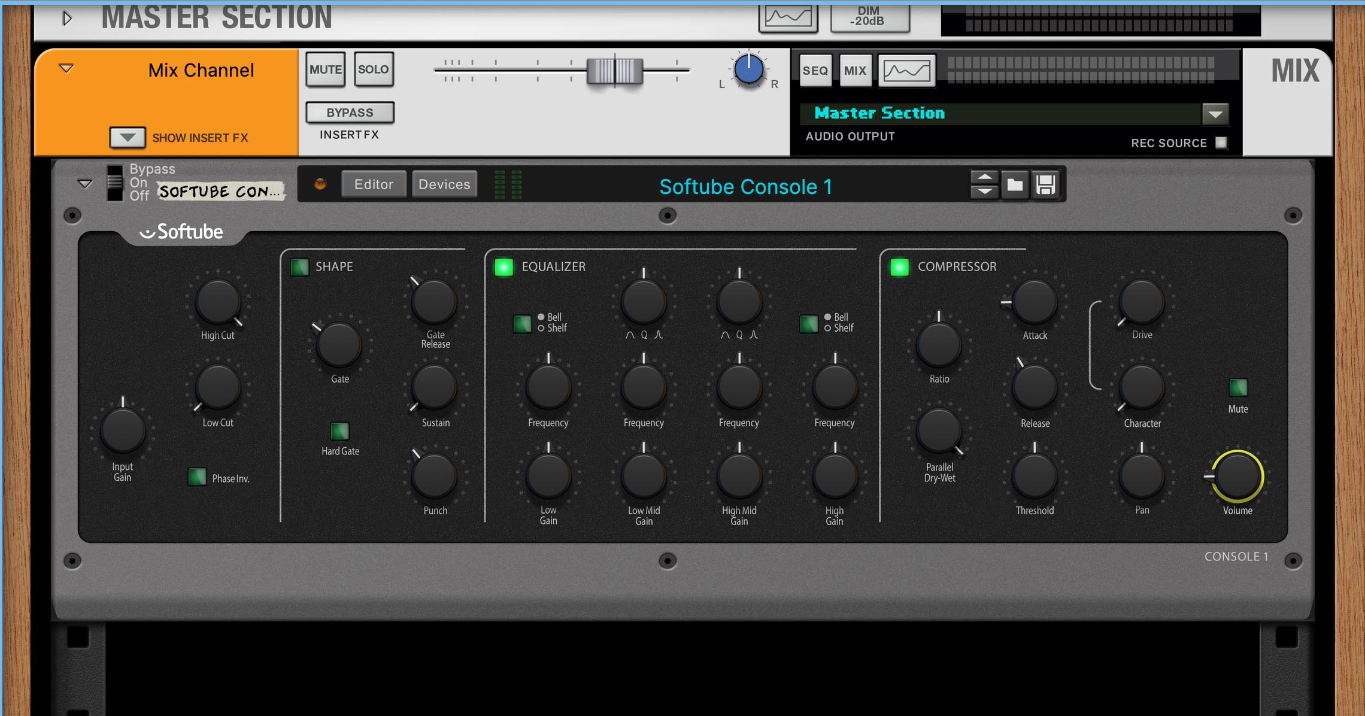This screenshot has width=1365, height=716.
Task: Click the MIX button
Action: pyautogui.click(x=855, y=71)
